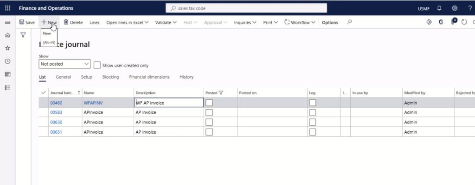Expand the navigation pane hamburger icon
475x185 pixels.
[x=7, y=22]
